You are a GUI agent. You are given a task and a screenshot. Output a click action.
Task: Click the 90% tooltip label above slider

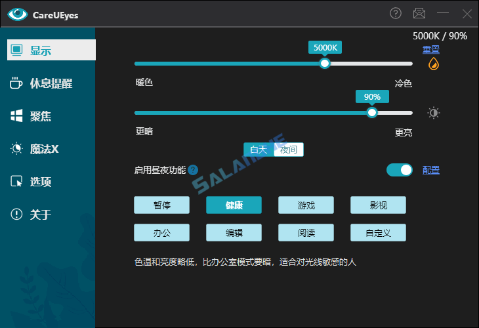click(372, 96)
